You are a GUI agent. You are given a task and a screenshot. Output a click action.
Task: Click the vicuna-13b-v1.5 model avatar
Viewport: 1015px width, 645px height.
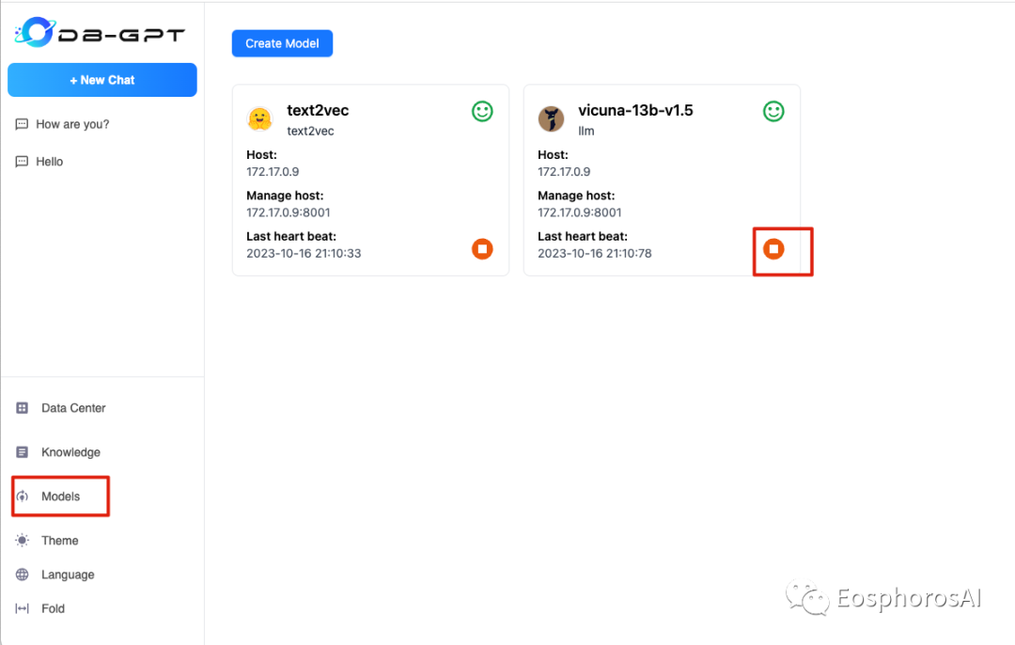(x=551, y=118)
